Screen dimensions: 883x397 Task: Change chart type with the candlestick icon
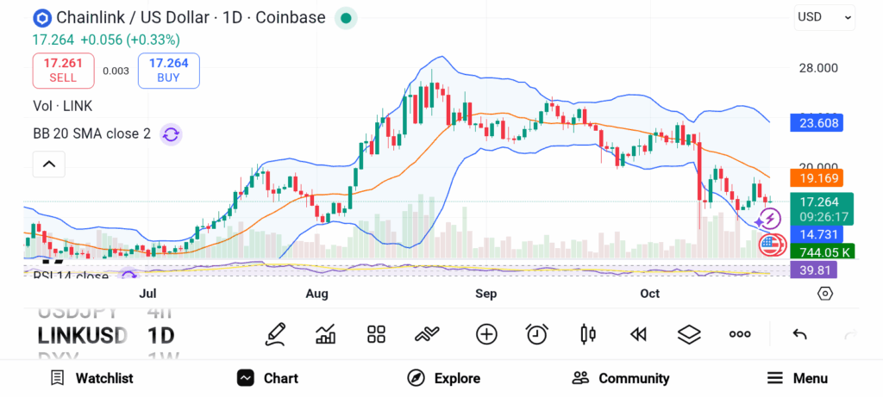(x=588, y=334)
